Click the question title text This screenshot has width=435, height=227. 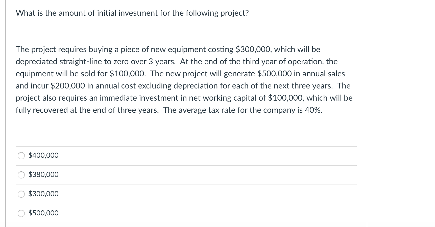pos(132,13)
